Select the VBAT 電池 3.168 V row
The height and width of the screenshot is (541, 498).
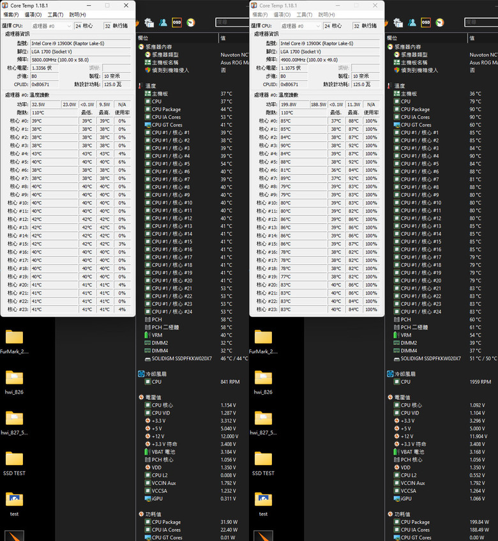pyautogui.click(x=442, y=452)
